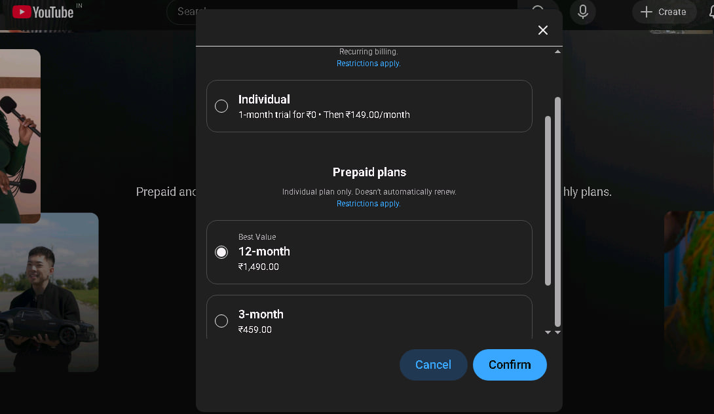Select the Individual plan radio button
Screen dimensions: 714x414
coord(221,106)
